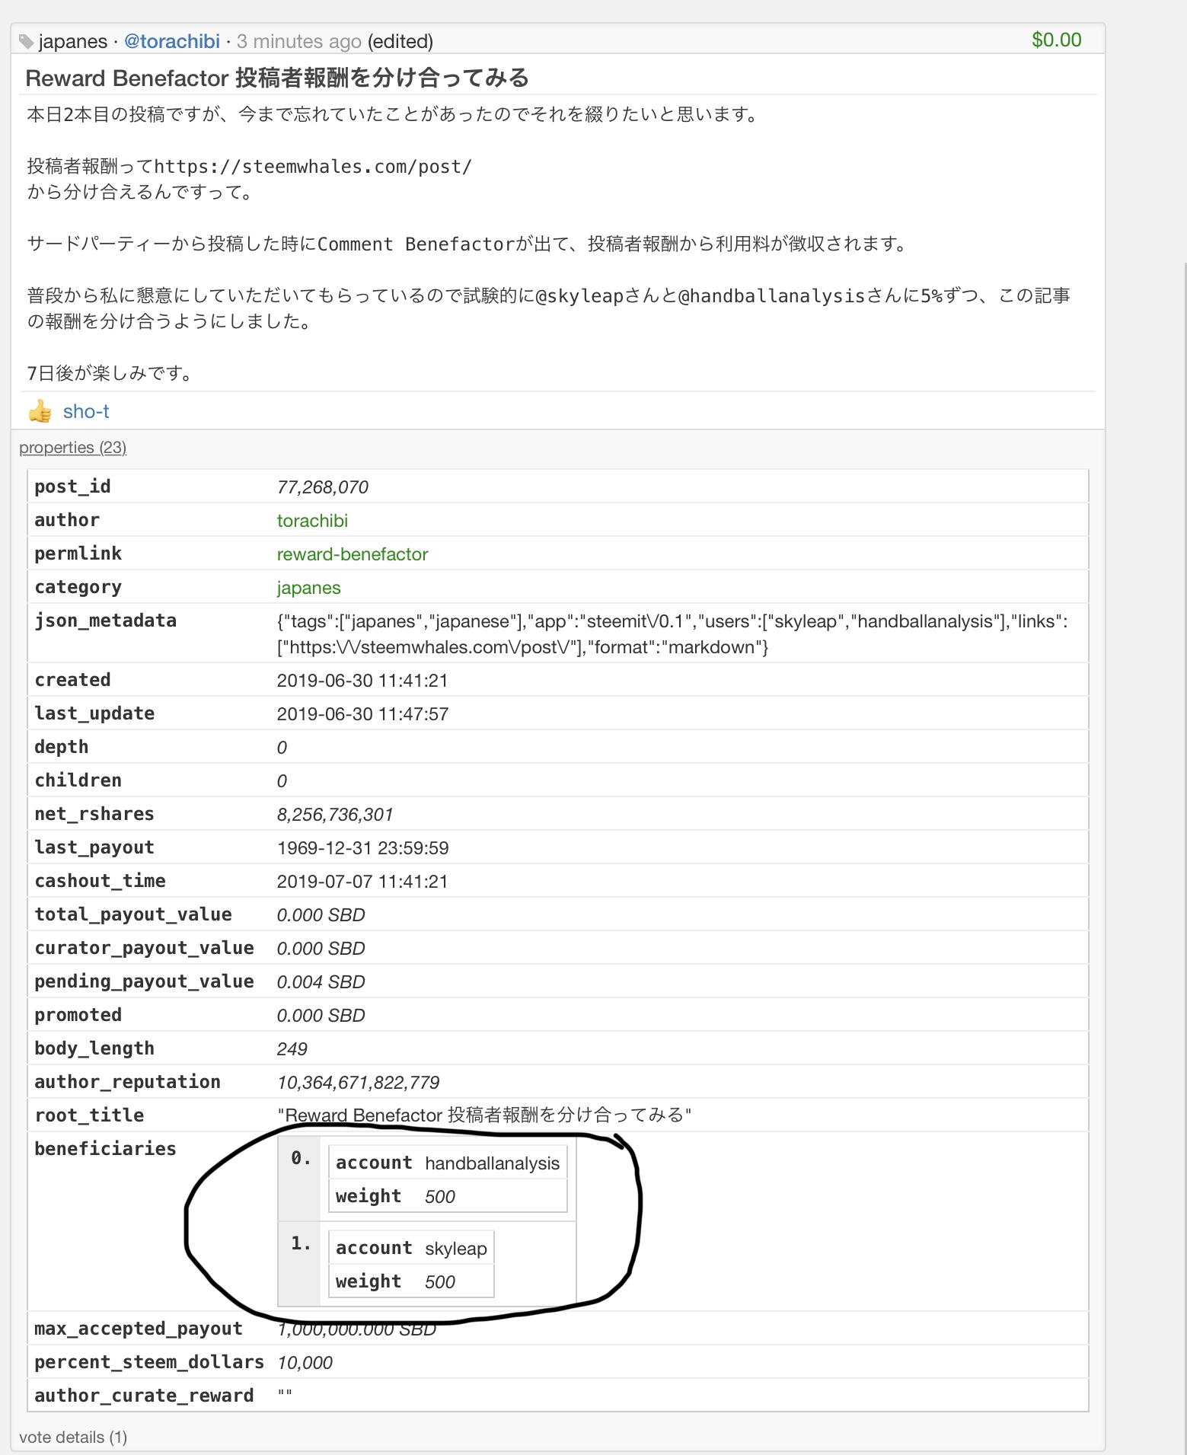Click the post_id value 77,268,070
1187x1455 pixels.
[x=323, y=487]
